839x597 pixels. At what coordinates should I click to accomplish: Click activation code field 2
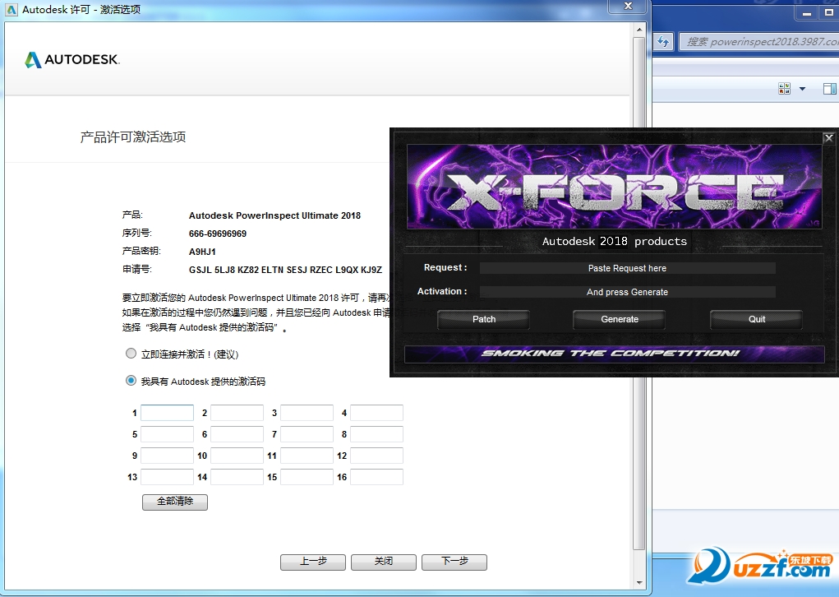(x=237, y=413)
